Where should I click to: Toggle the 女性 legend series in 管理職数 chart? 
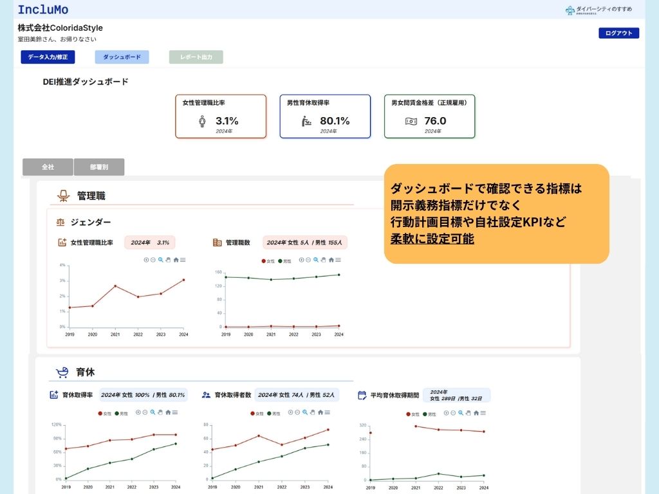(267, 261)
